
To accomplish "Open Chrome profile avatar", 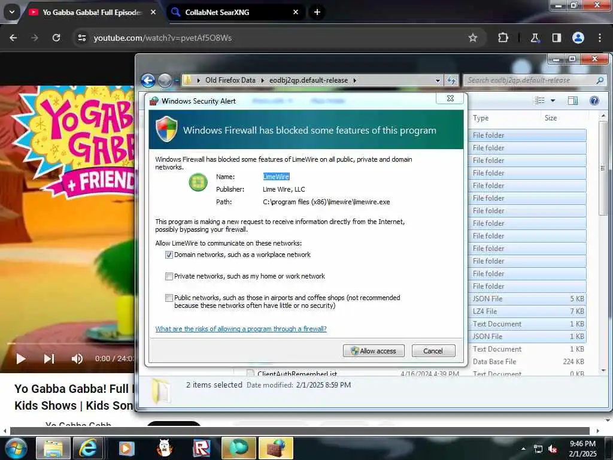I will click(578, 38).
